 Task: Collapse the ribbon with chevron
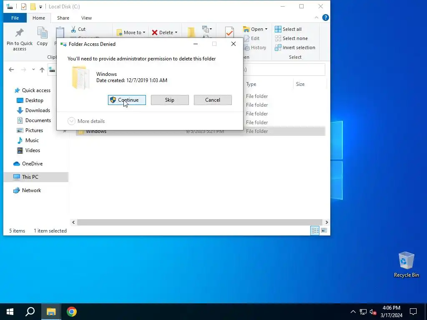(x=316, y=17)
